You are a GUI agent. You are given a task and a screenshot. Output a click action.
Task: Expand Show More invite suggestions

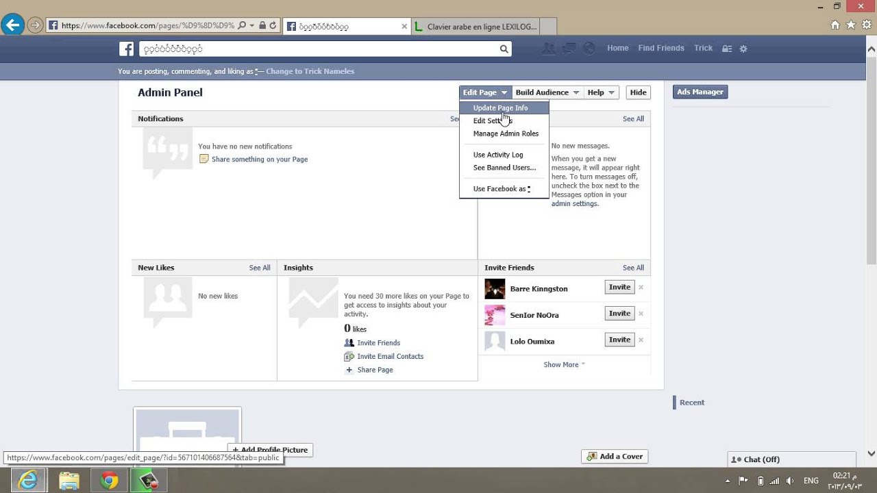565,365
